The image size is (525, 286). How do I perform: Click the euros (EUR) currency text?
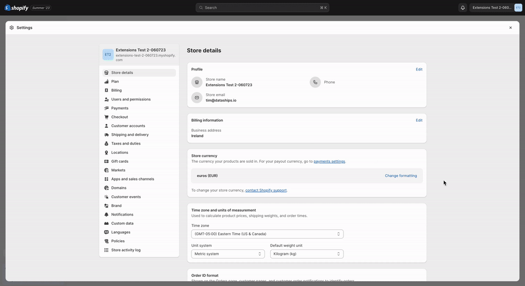pyautogui.click(x=207, y=176)
